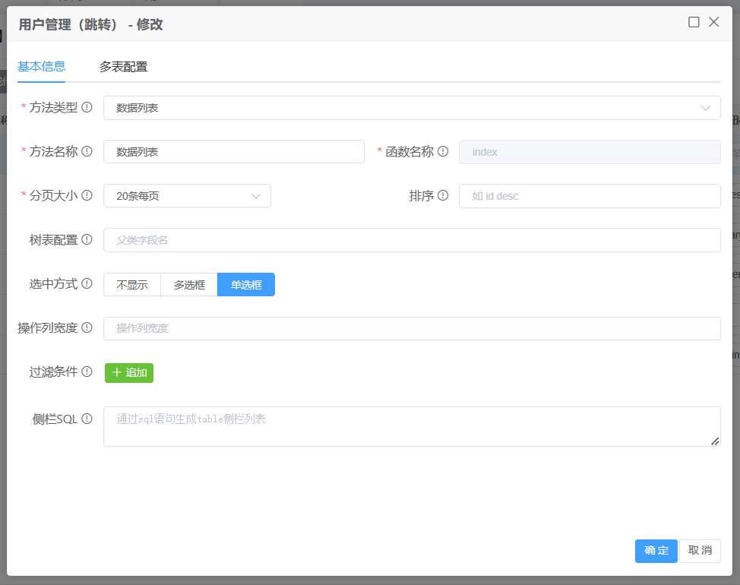
Task: Click info icon beside 方法名称 label
Action: [87, 151]
